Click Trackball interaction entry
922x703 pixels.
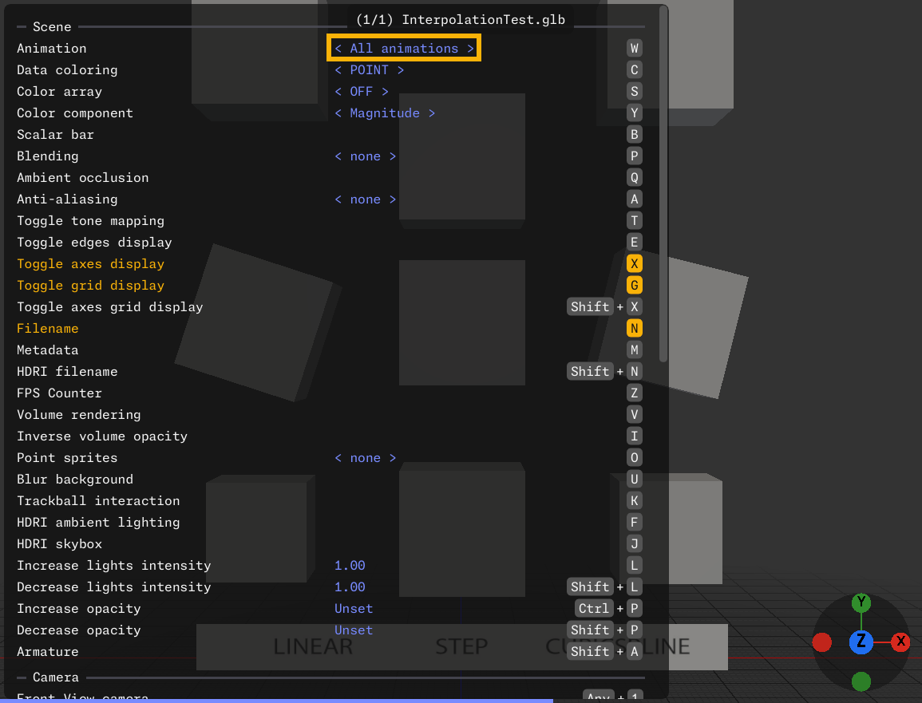pyautogui.click(x=98, y=501)
